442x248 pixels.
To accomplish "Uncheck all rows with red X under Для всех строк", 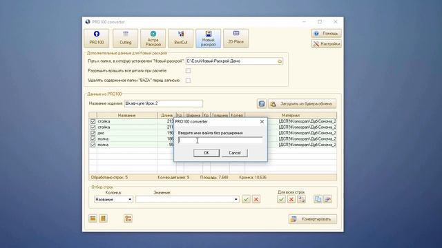I will point(291,199).
